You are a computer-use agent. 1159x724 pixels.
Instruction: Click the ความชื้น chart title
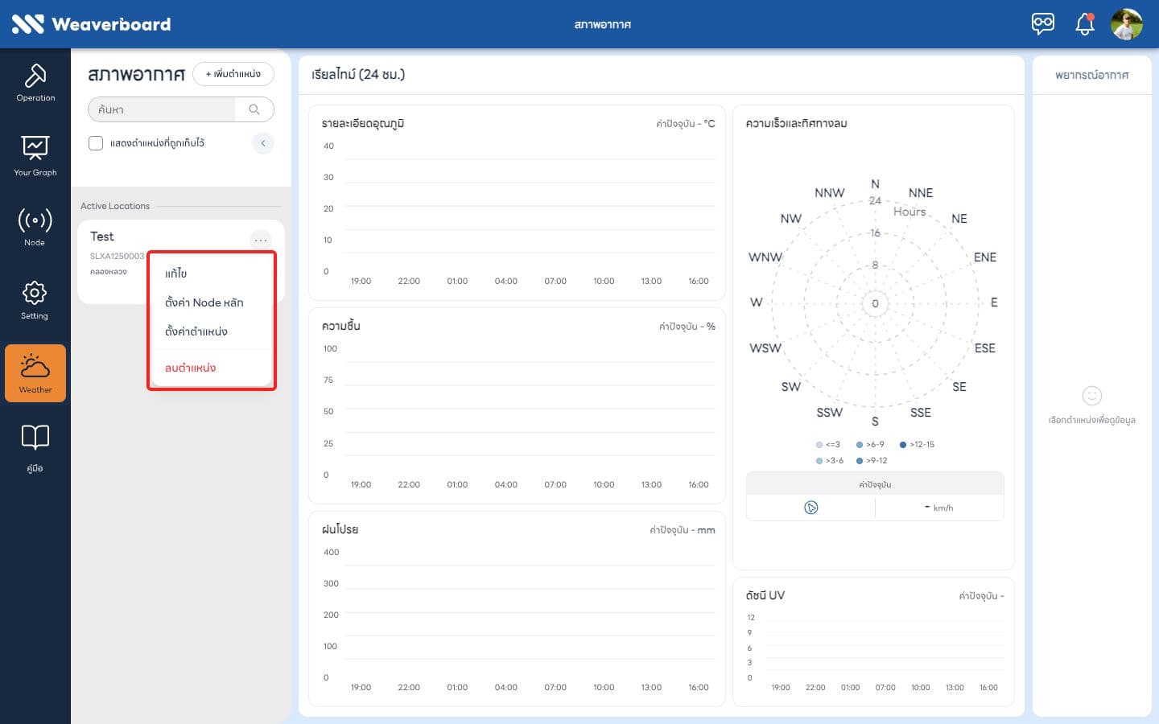341,326
